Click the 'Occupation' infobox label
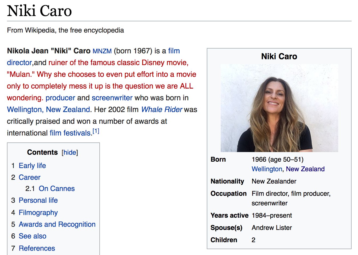Viewport: 358px width, 255px height. [228, 194]
